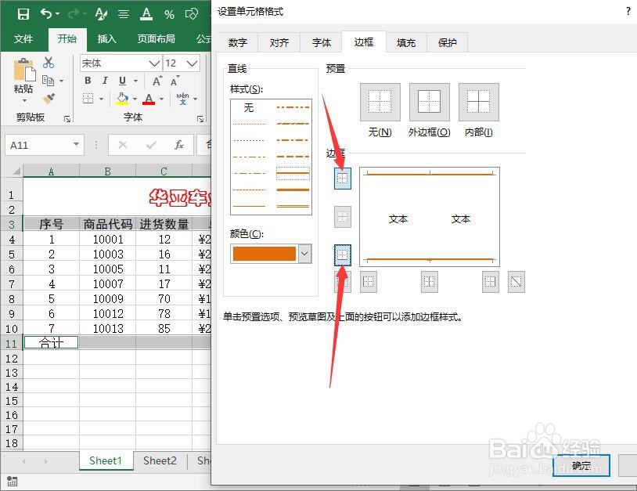Toggle Bold formatting in the ribbon

click(88, 81)
